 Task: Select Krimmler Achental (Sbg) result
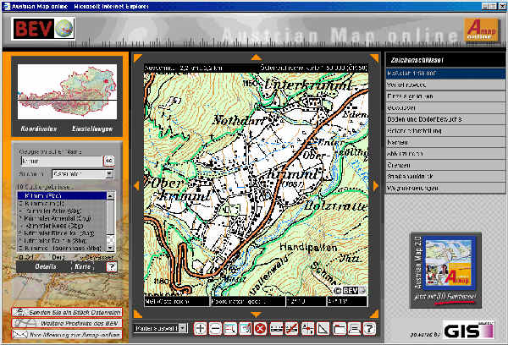(62, 218)
